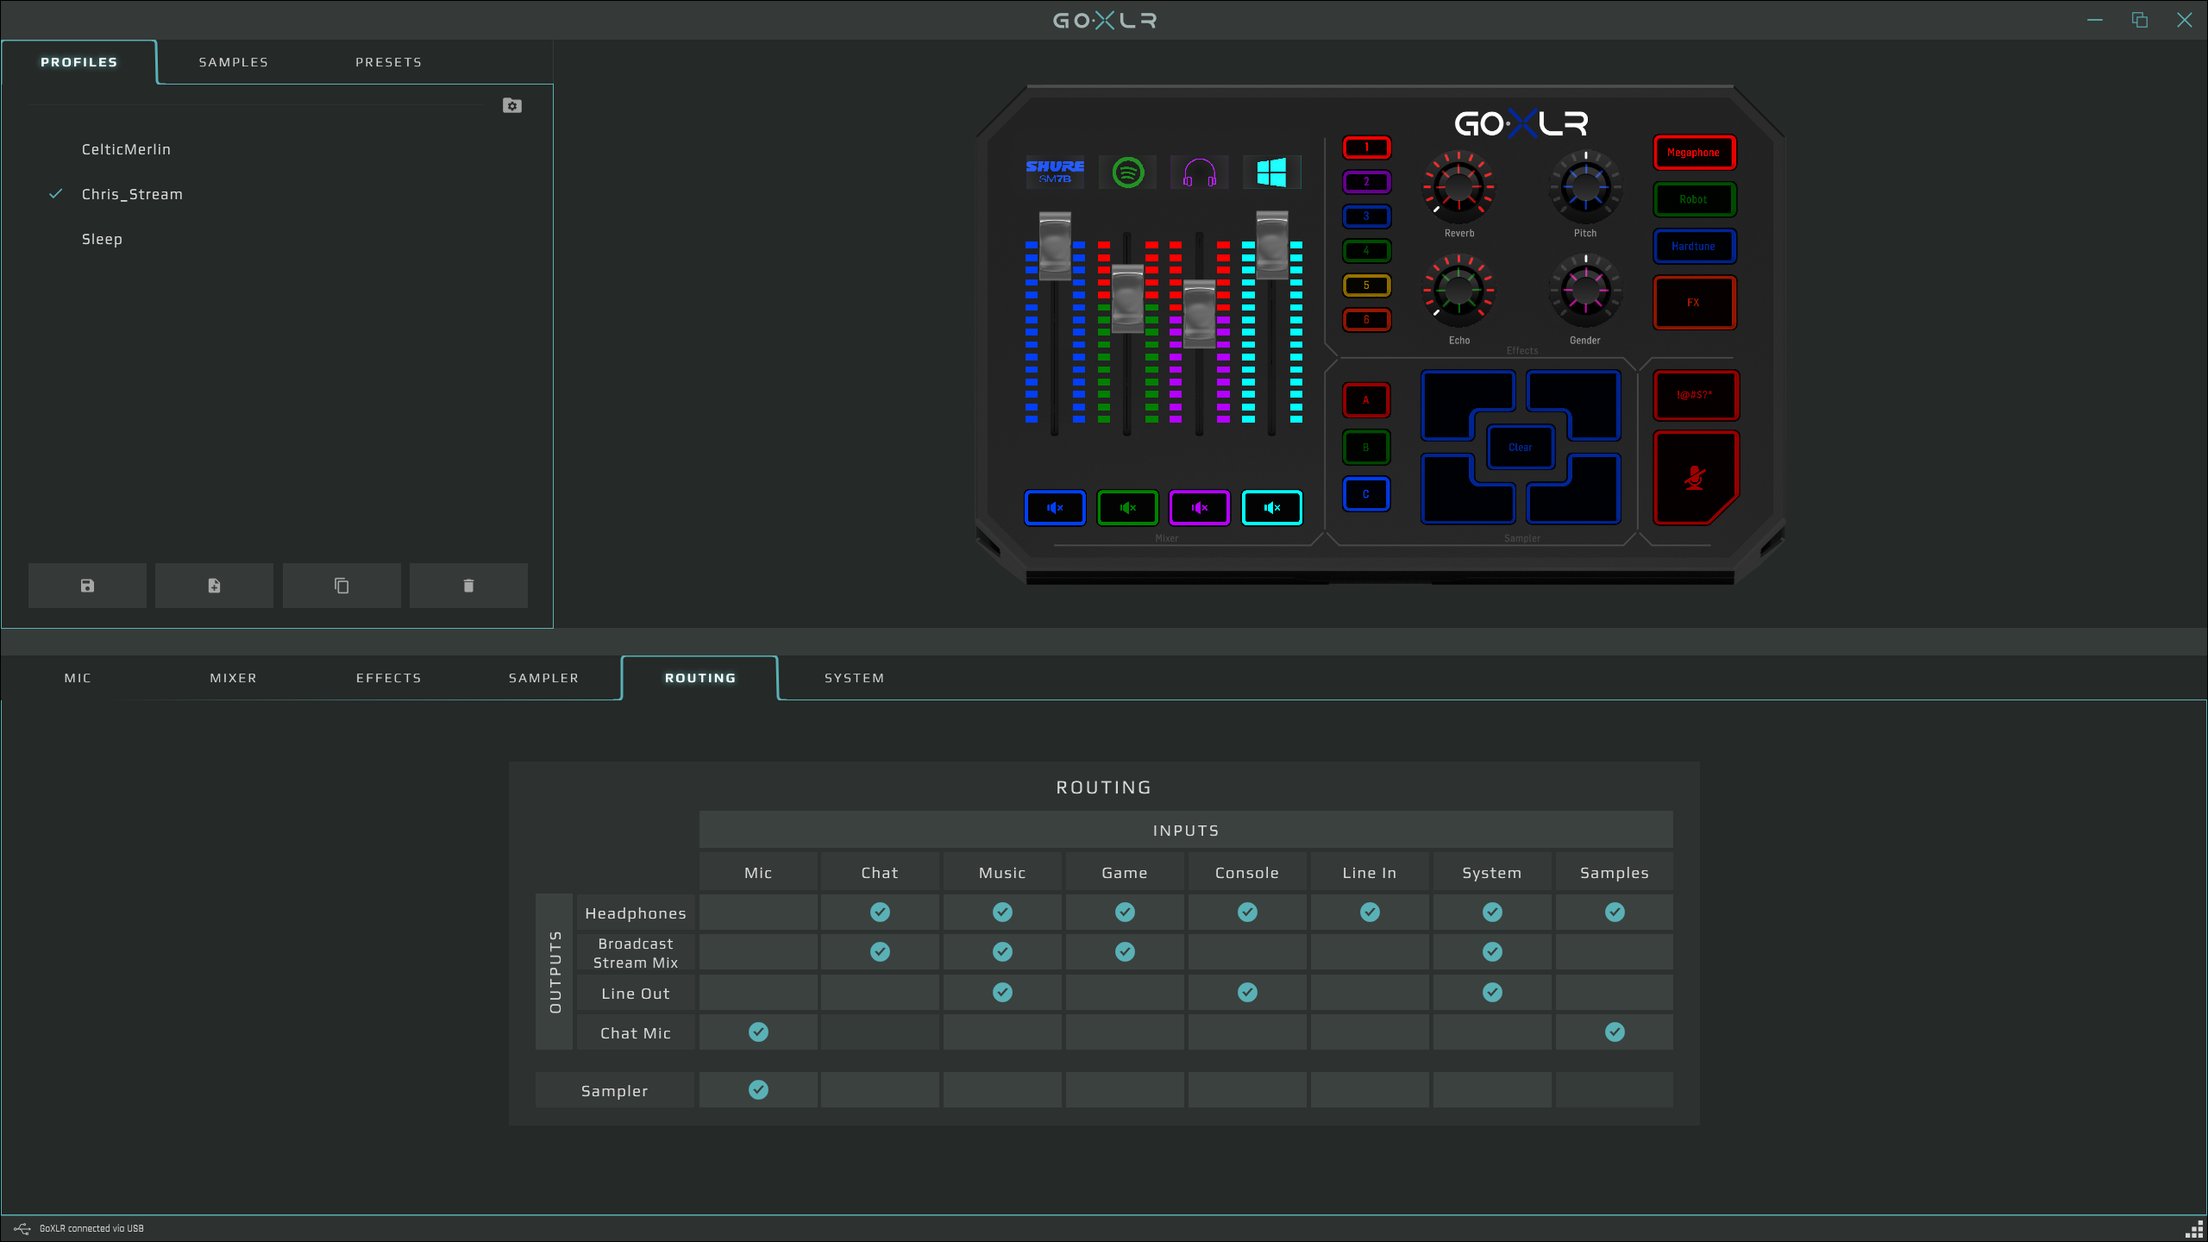Enable Console routing to Broadcast Stream Mix
The width and height of the screenshot is (2208, 1242).
(x=1247, y=951)
